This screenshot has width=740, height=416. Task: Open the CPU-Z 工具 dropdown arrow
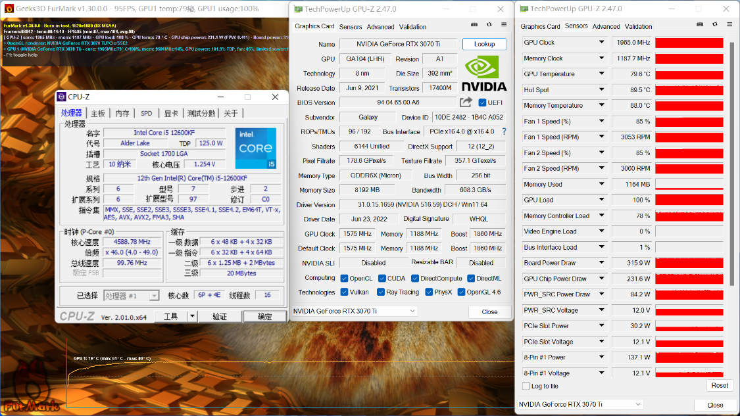192,317
